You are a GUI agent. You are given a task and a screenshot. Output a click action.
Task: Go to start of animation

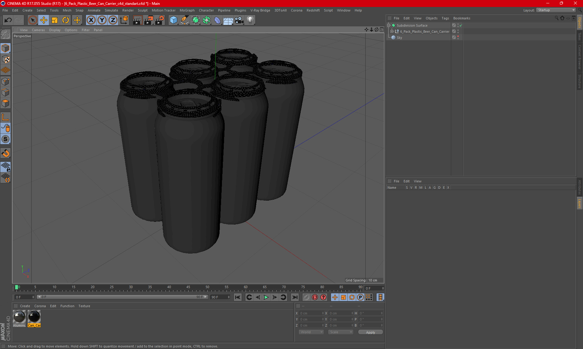238,297
